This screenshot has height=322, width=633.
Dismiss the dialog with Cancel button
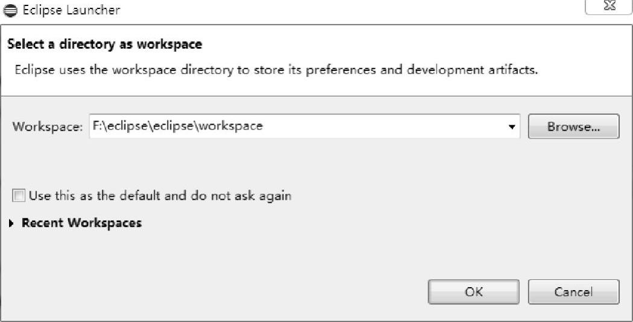pos(573,292)
